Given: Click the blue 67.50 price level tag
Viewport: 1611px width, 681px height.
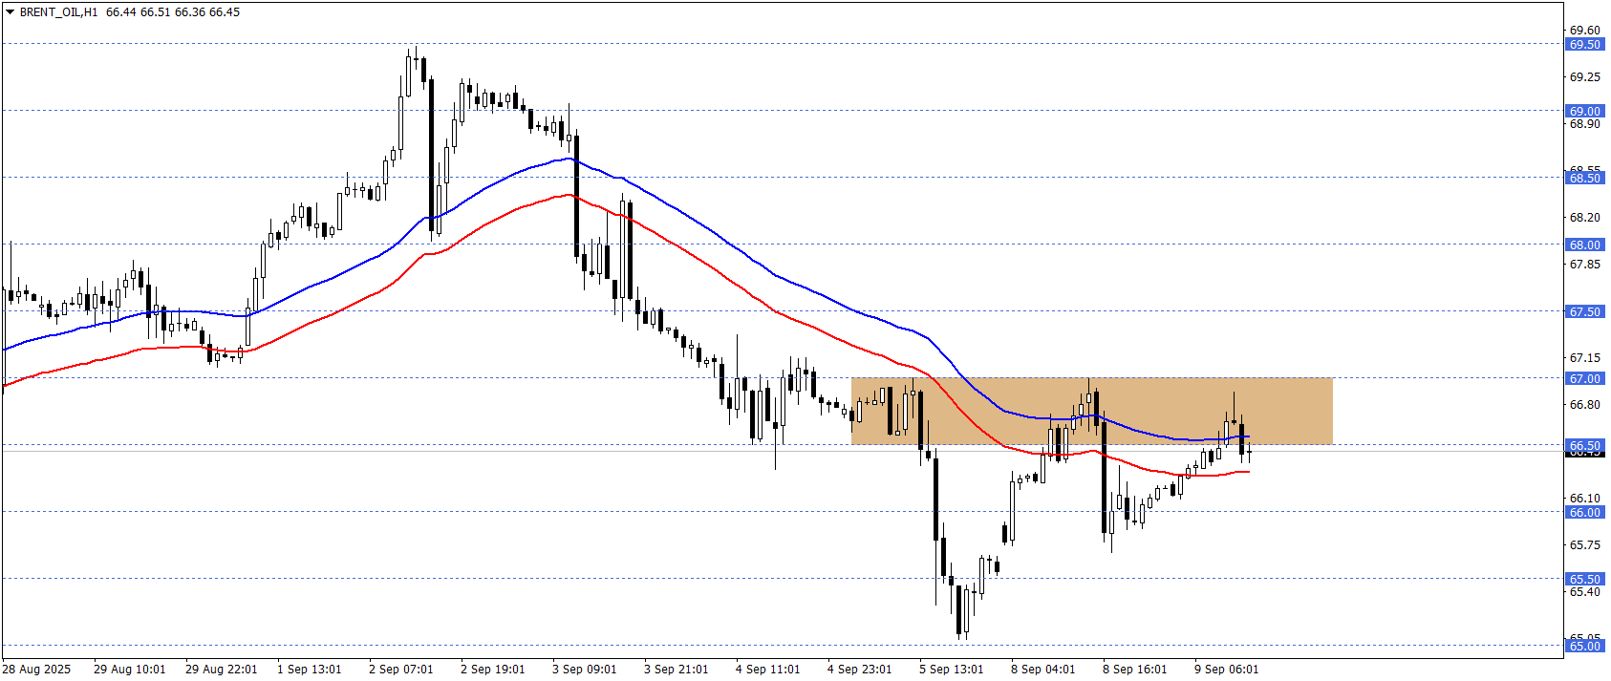Looking at the screenshot, I should pyautogui.click(x=1584, y=312).
